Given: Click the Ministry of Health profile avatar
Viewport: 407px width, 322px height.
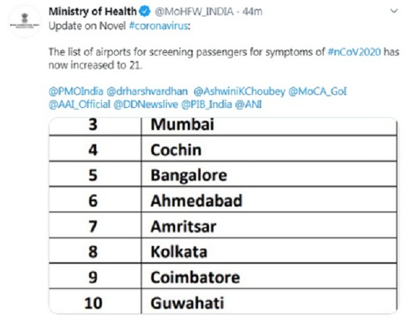Looking at the screenshot, I should (x=24, y=22).
